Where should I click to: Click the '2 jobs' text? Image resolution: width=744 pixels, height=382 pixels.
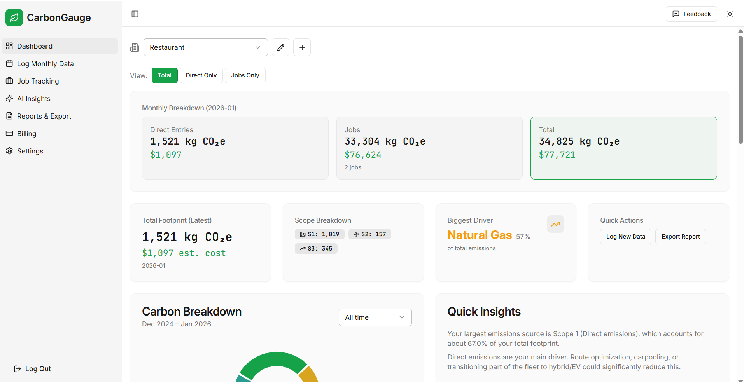point(353,167)
